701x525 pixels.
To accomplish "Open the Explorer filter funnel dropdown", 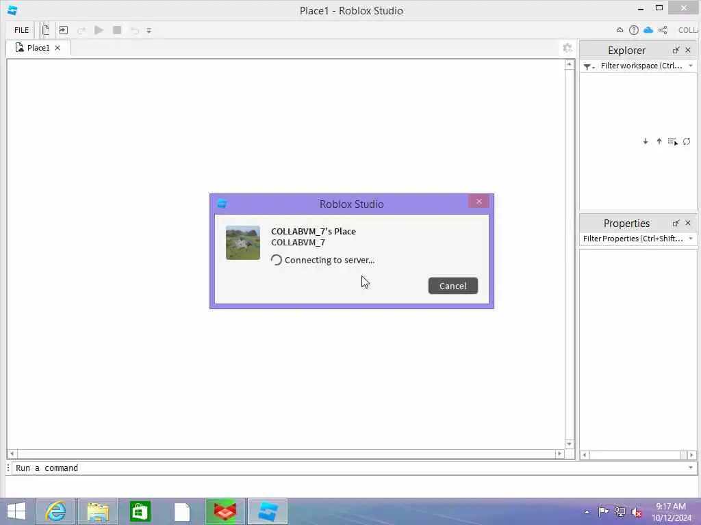I will pyautogui.click(x=589, y=66).
